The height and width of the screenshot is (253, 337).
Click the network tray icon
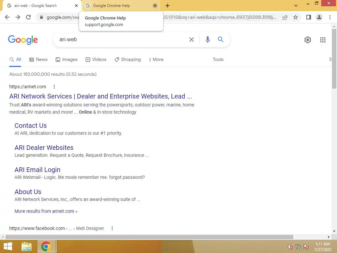click(x=298, y=247)
